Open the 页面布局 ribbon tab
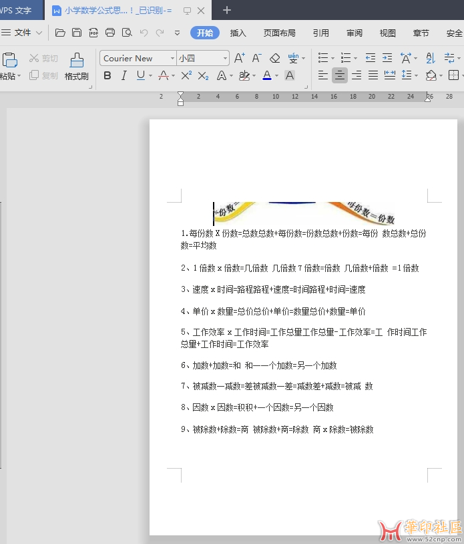The height and width of the screenshot is (544, 464). [279, 33]
